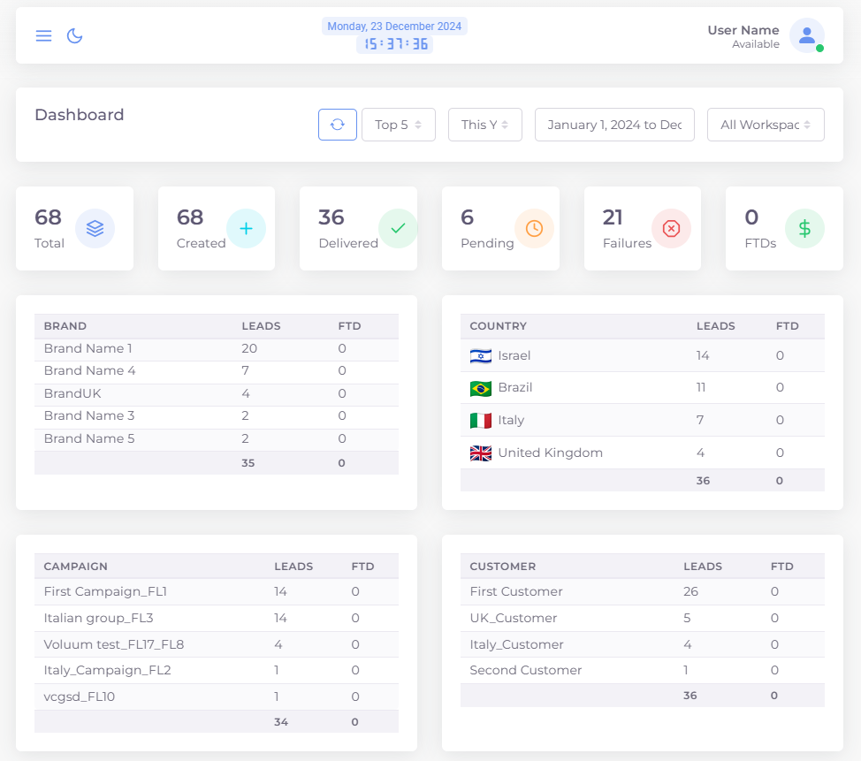Refresh the dashboard data
The height and width of the screenshot is (761, 861).
338,125
